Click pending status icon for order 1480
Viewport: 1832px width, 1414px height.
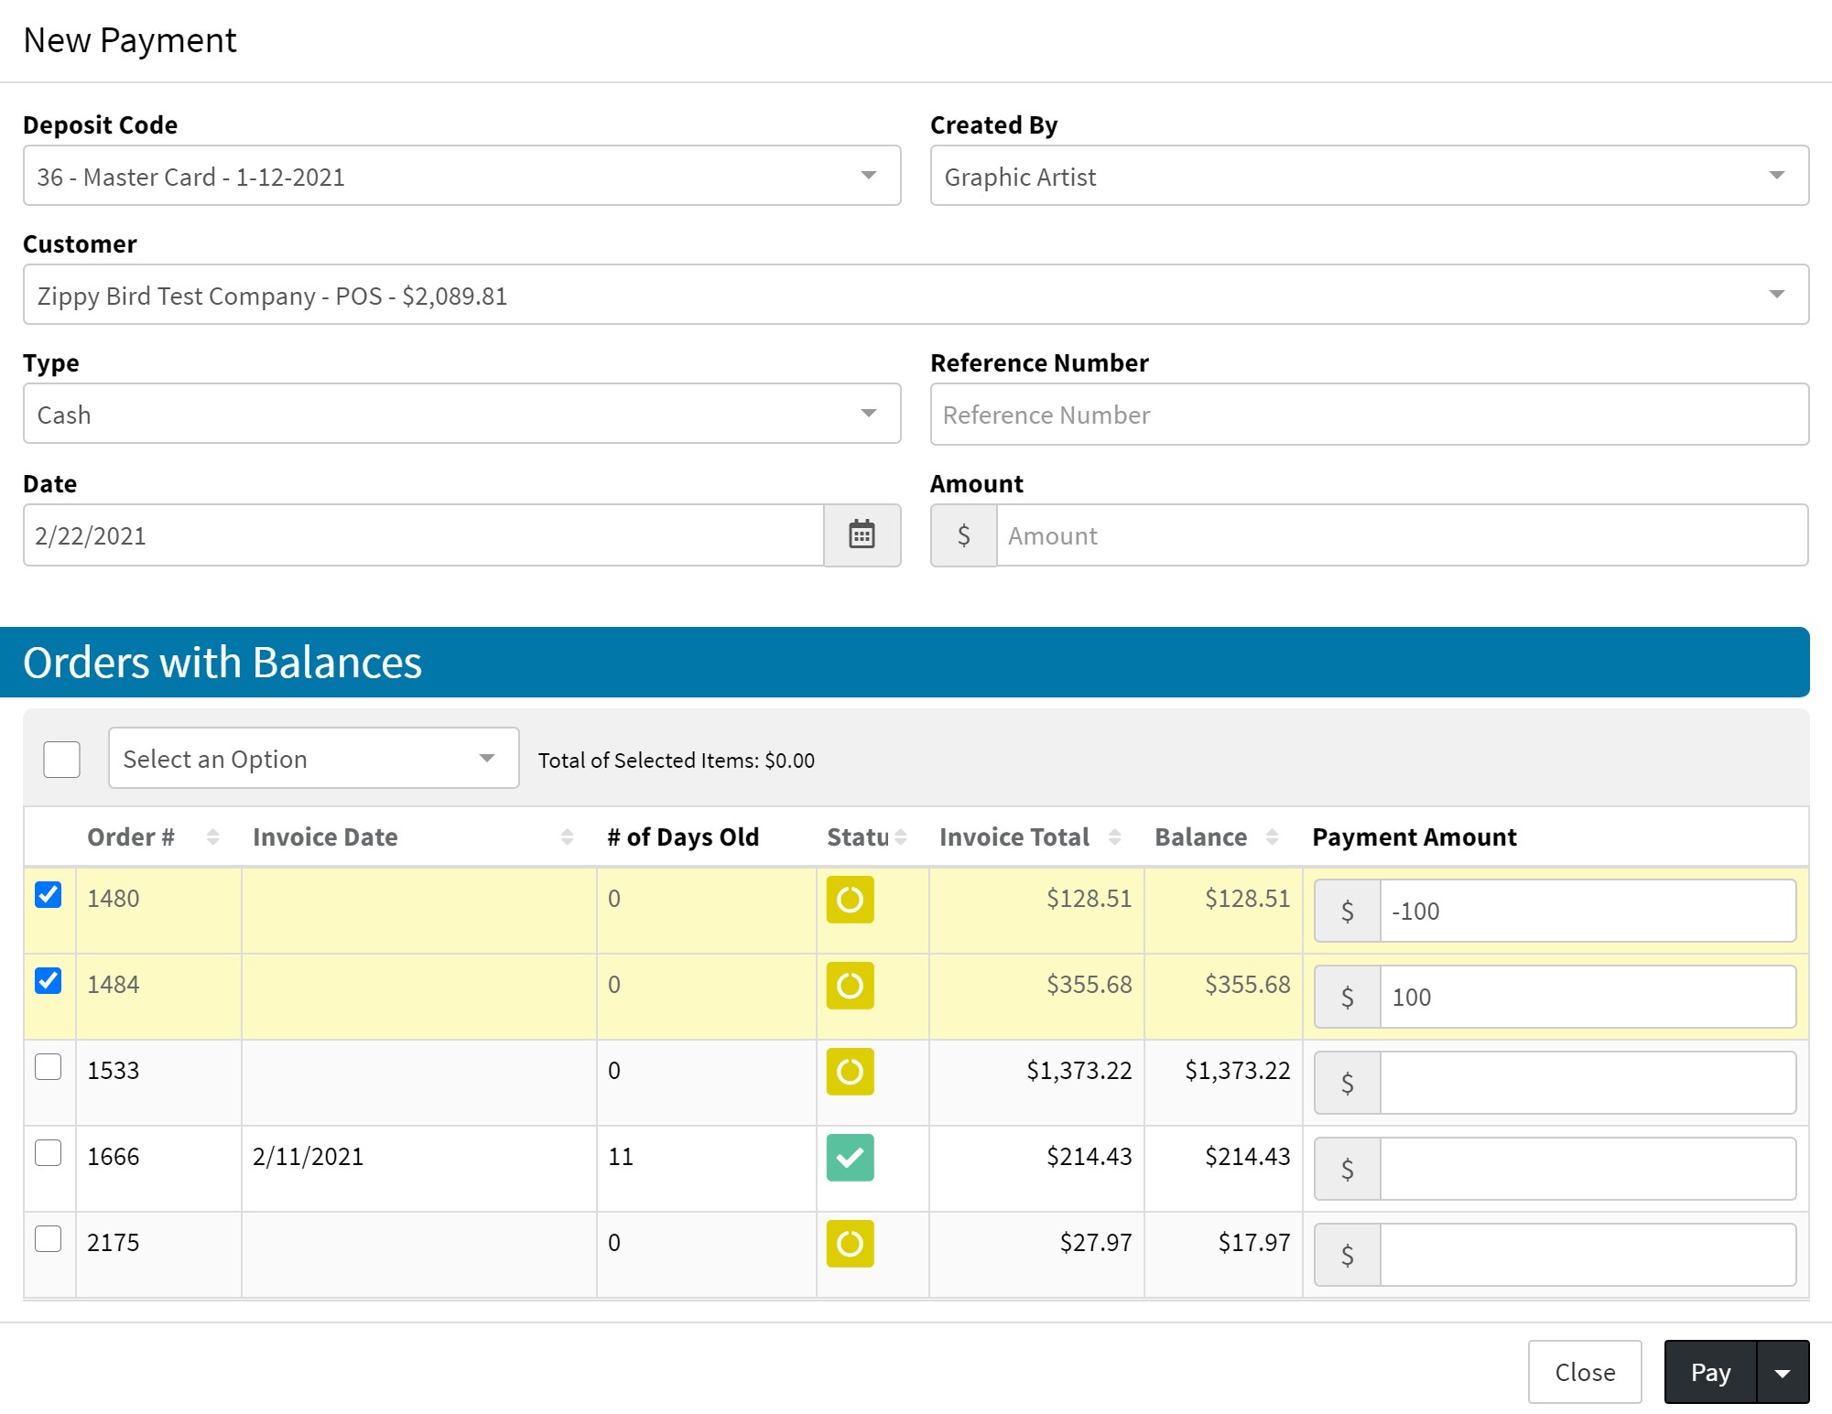(x=850, y=900)
